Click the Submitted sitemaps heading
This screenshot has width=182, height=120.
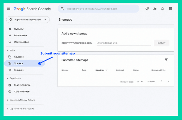point(75,60)
